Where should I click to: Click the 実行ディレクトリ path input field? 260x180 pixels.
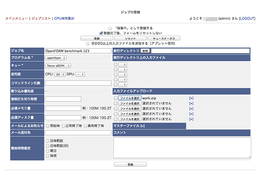coord(200,51)
